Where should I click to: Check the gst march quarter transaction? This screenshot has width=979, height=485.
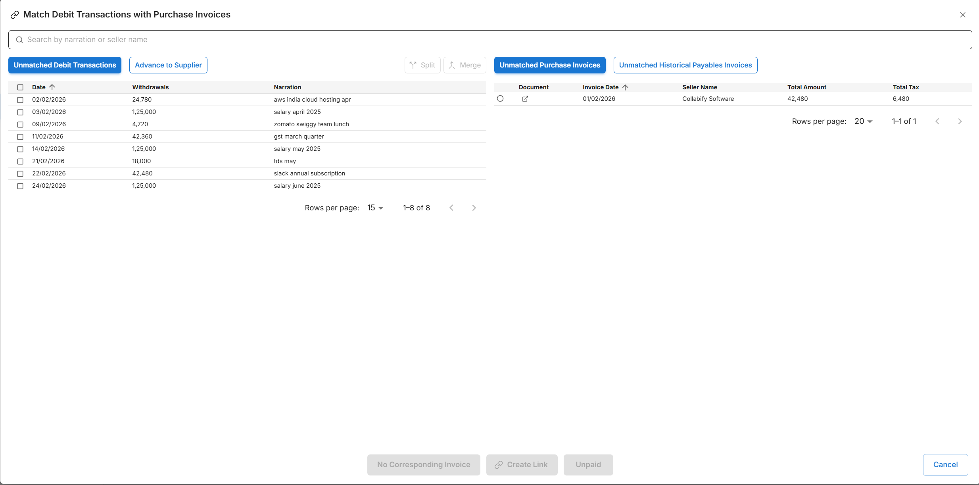point(20,137)
